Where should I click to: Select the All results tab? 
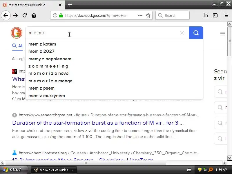coord(17,46)
